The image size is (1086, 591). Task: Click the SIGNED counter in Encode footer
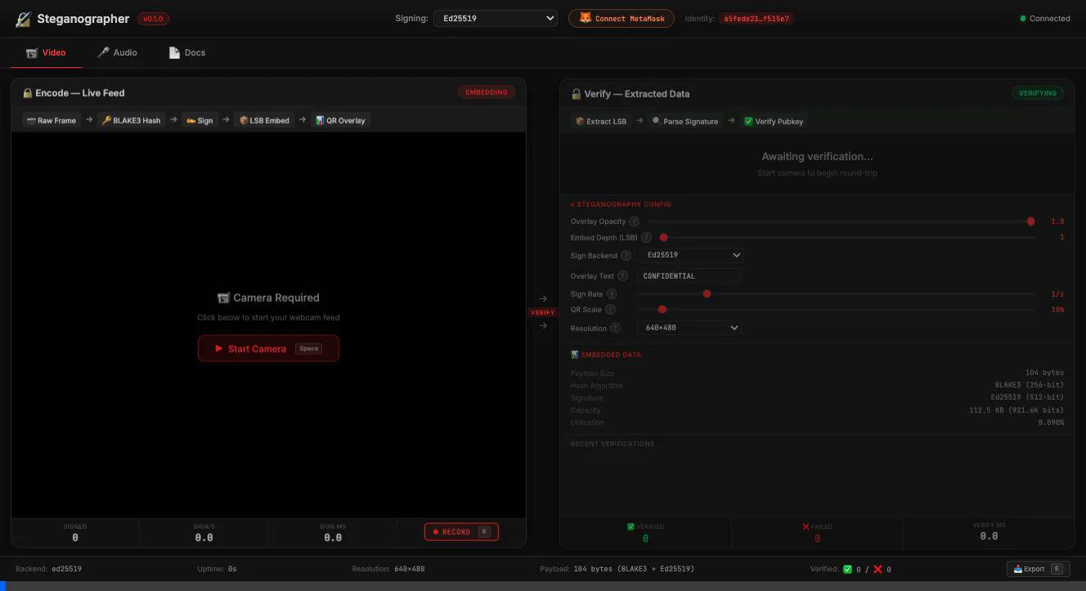click(x=75, y=533)
